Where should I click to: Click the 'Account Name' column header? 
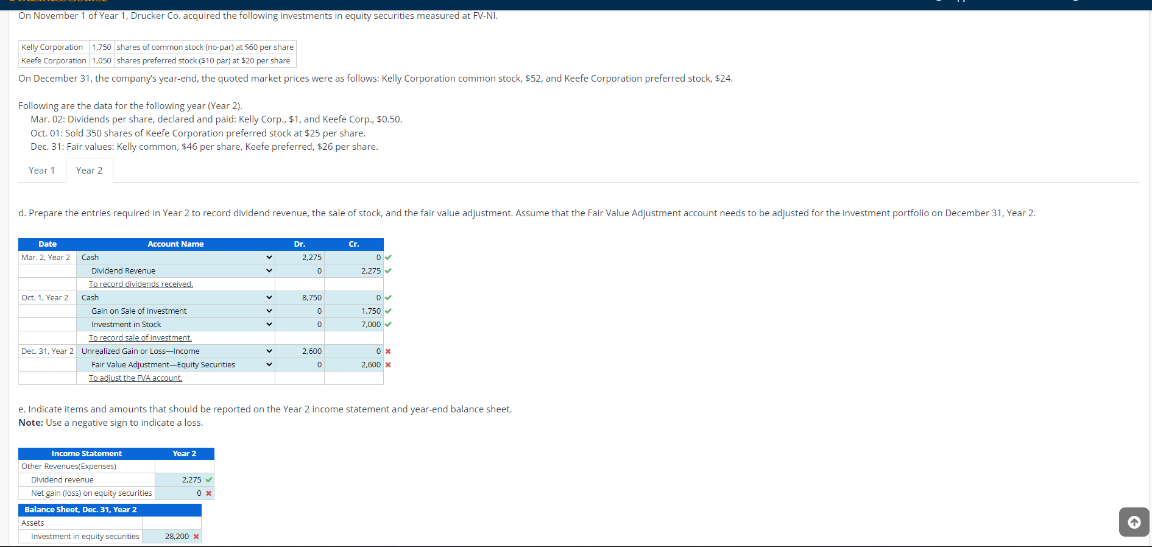[x=175, y=244]
